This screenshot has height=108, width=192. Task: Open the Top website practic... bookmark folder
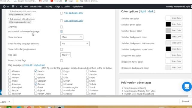click(87, 1)
